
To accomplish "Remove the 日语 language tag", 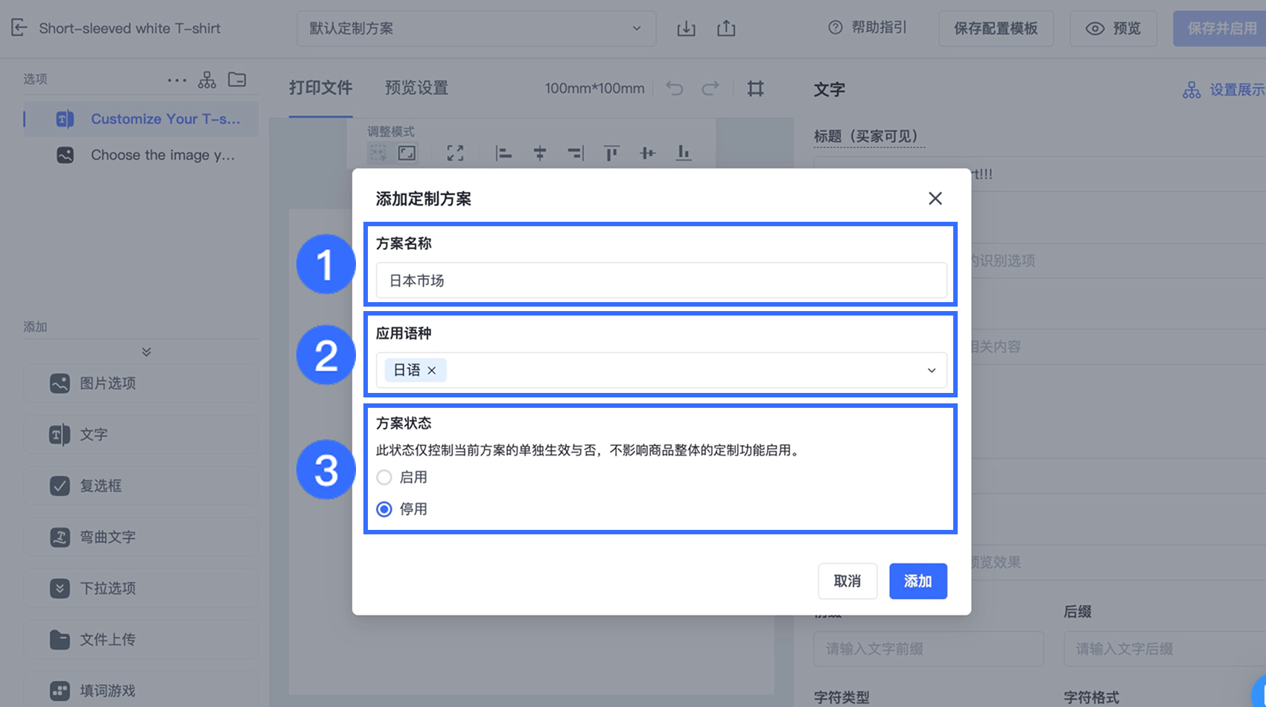I will 432,371.
